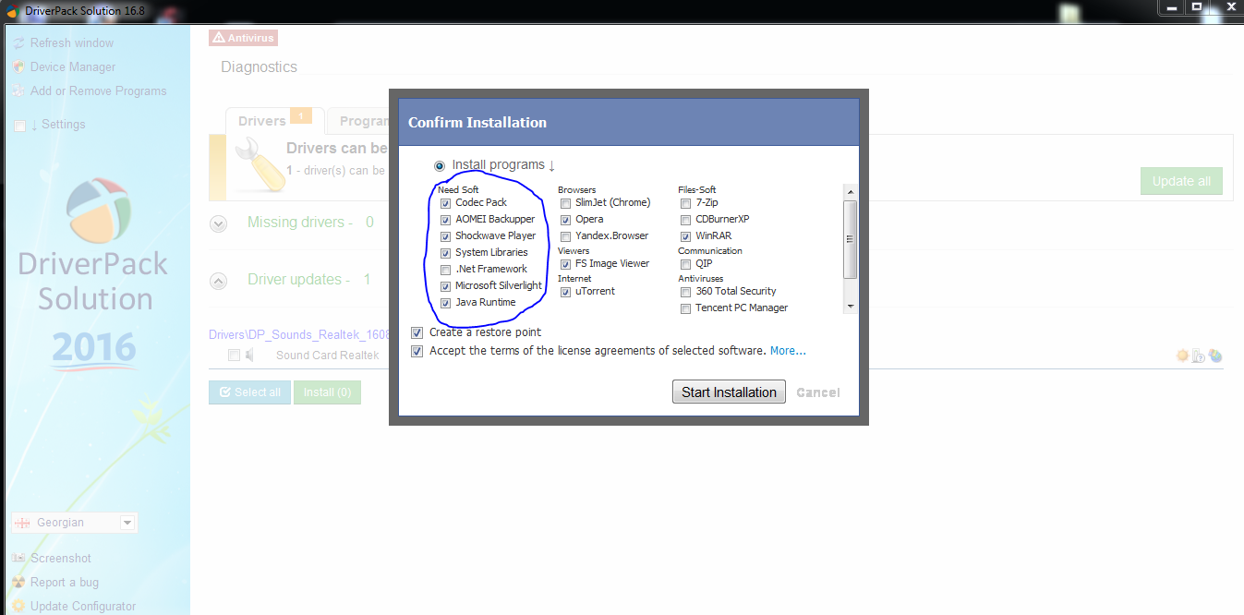Check the 7-Zip checkbox
Image resolution: width=1244 pixels, height=615 pixels.
tap(686, 203)
